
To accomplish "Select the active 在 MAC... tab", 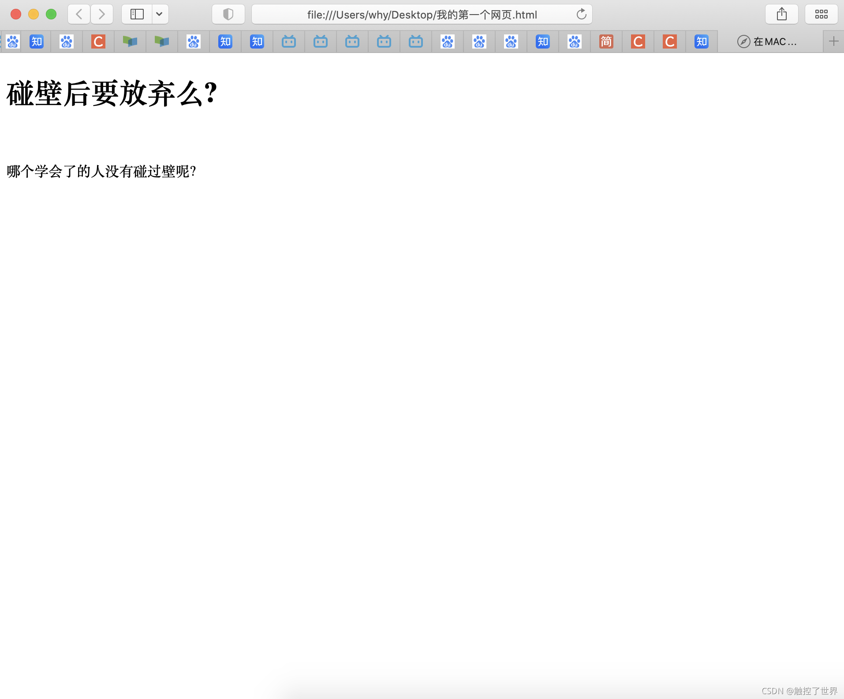I will tap(770, 41).
